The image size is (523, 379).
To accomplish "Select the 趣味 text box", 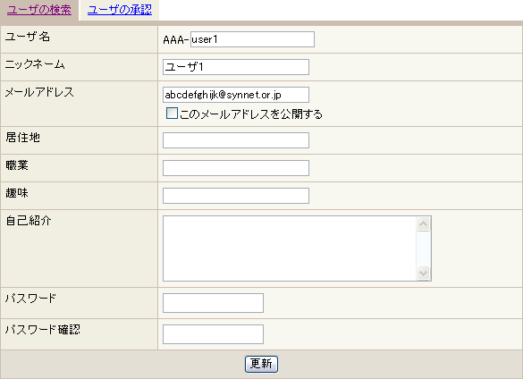I will point(236,196).
